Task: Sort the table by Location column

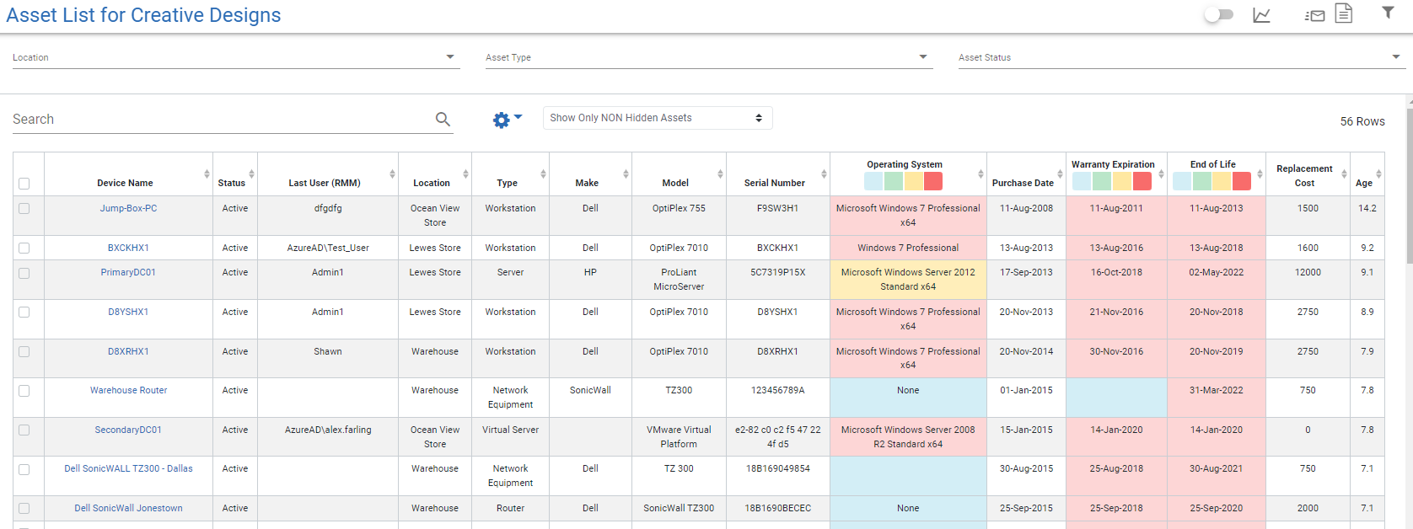Action: [465, 174]
